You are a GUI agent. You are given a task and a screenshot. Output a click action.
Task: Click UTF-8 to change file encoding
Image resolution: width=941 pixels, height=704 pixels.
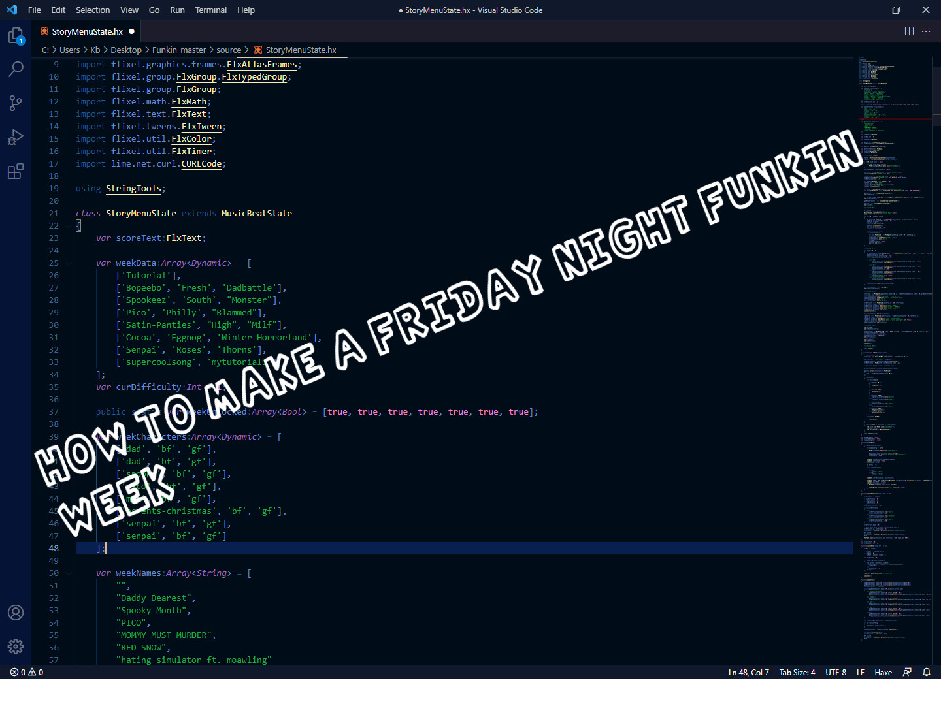(836, 672)
